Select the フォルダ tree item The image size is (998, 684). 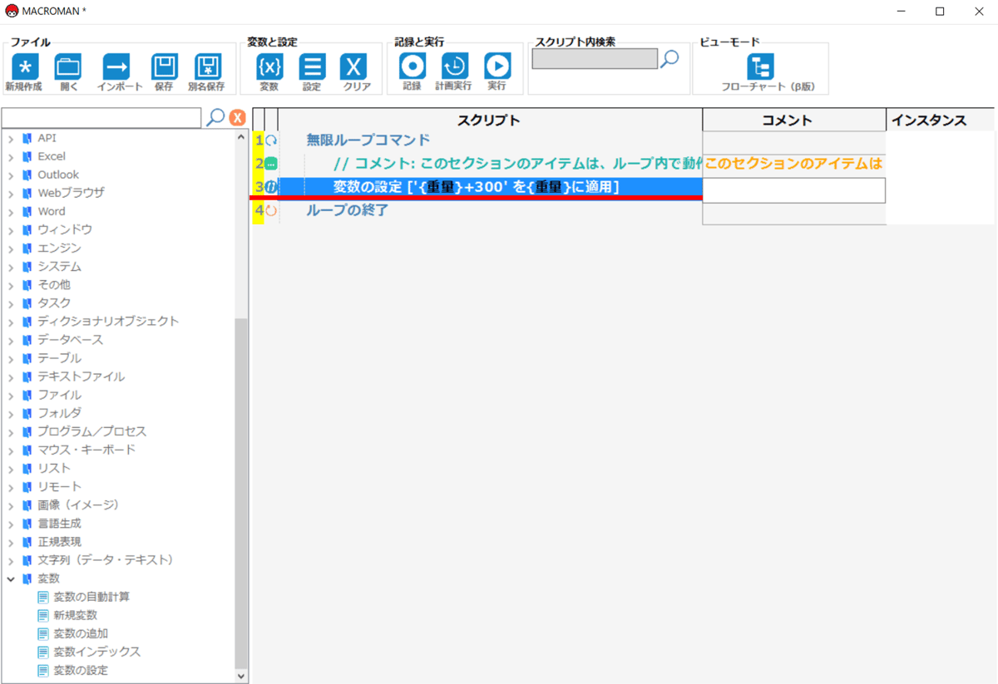59,413
